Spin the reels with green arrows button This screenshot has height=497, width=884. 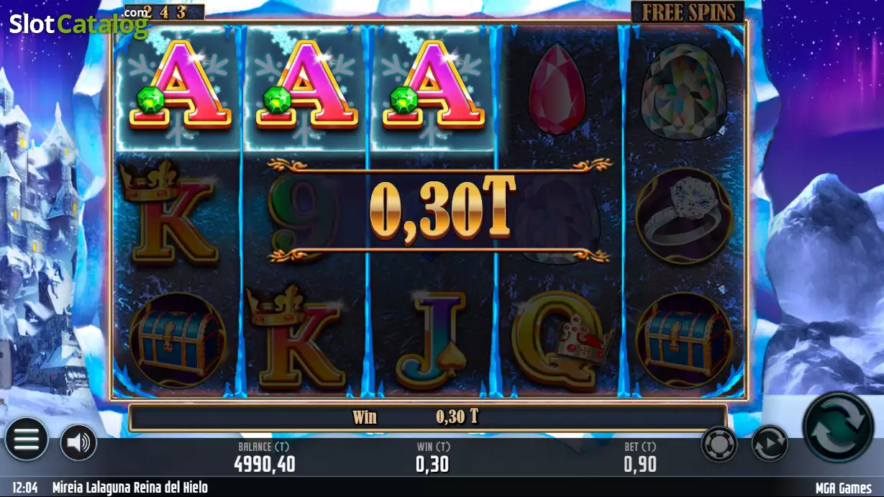point(838,427)
